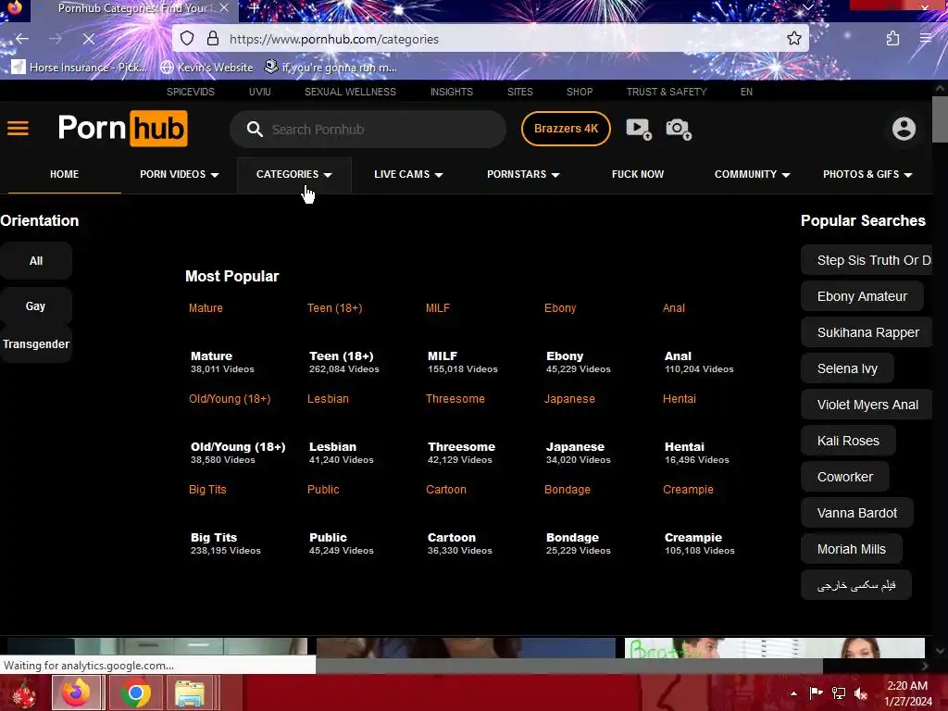Go back using the browser back arrow
The image size is (948, 711).
(22, 39)
